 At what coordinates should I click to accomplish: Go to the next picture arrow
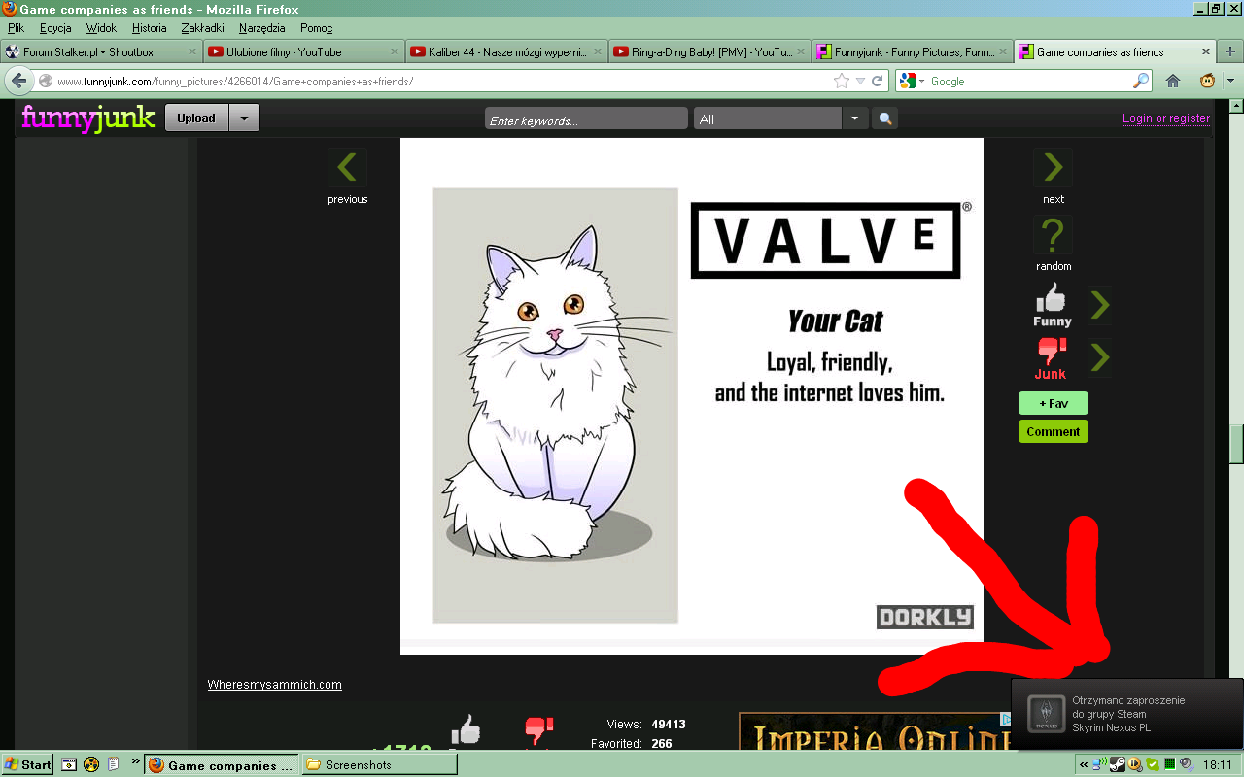1053,167
